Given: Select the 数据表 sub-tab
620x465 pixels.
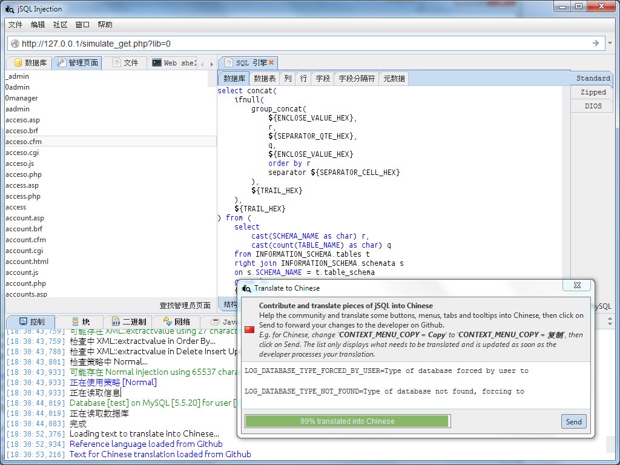Looking at the screenshot, I should tap(265, 78).
